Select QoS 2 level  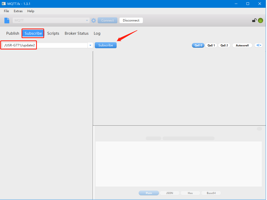(224, 45)
